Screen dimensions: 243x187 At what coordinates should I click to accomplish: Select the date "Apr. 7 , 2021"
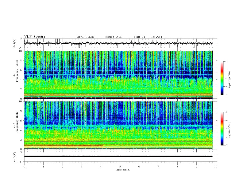point(86,37)
